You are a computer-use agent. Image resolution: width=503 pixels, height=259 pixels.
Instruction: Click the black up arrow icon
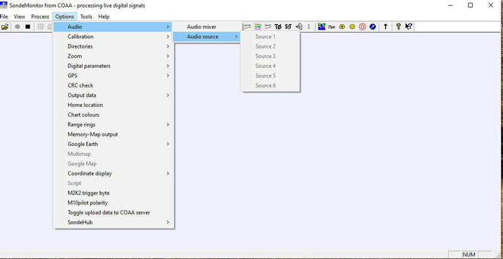(385, 27)
